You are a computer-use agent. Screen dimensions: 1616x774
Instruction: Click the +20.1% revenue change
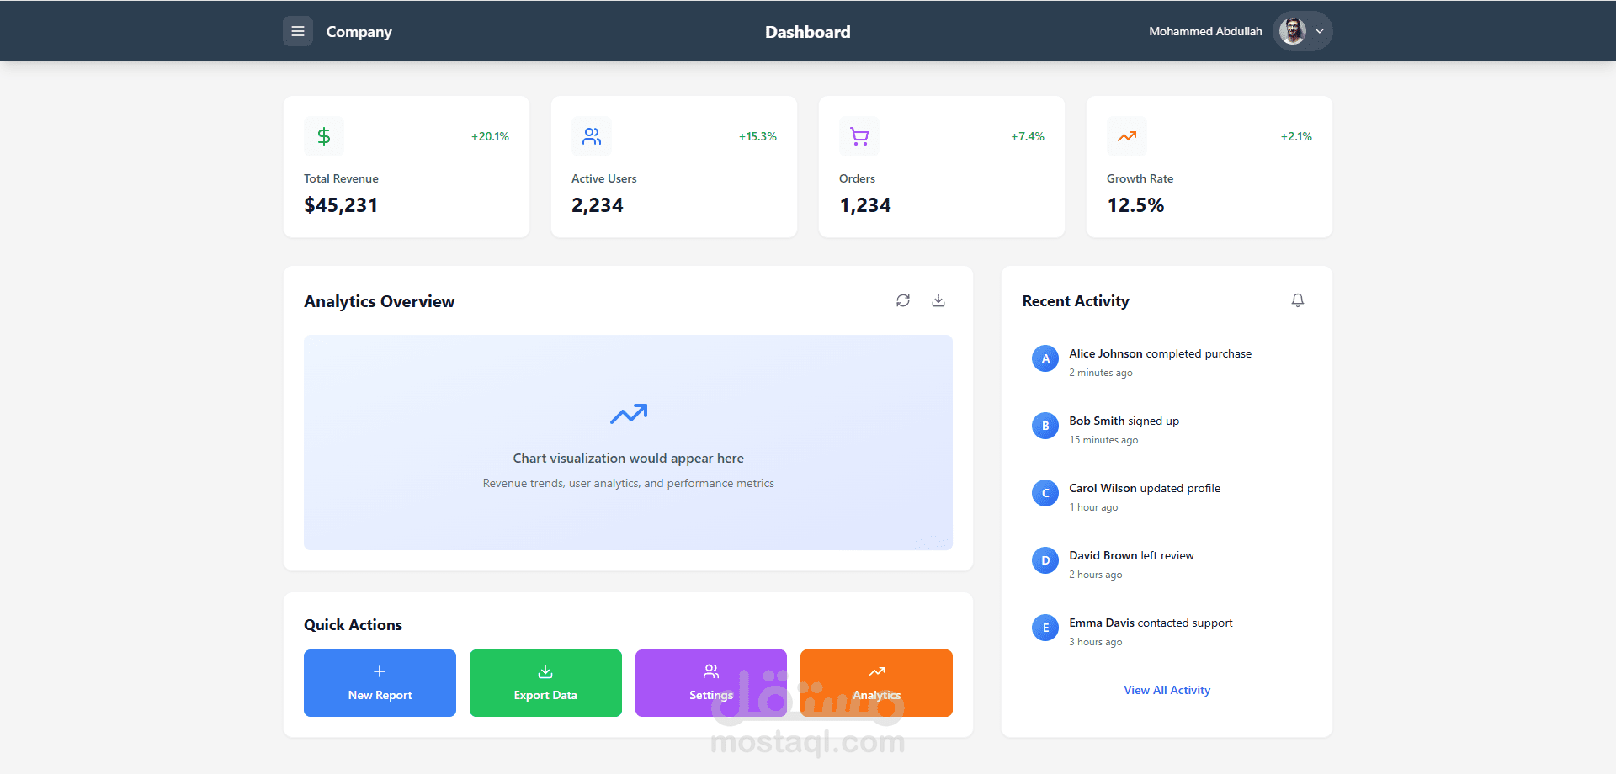[490, 136]
